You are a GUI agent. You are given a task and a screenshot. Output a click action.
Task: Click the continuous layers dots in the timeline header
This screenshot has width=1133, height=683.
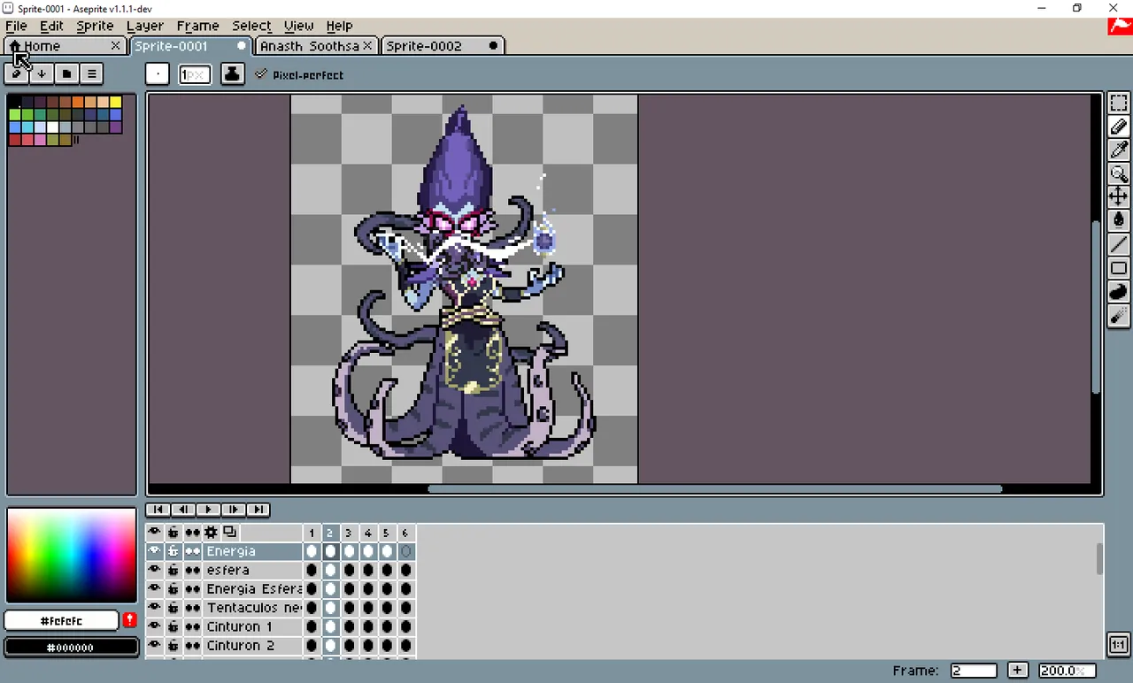192,533
